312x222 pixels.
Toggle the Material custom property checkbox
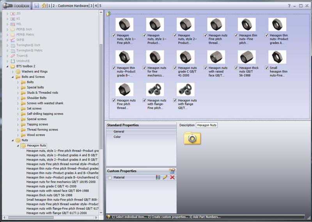[x=110, y=178]
